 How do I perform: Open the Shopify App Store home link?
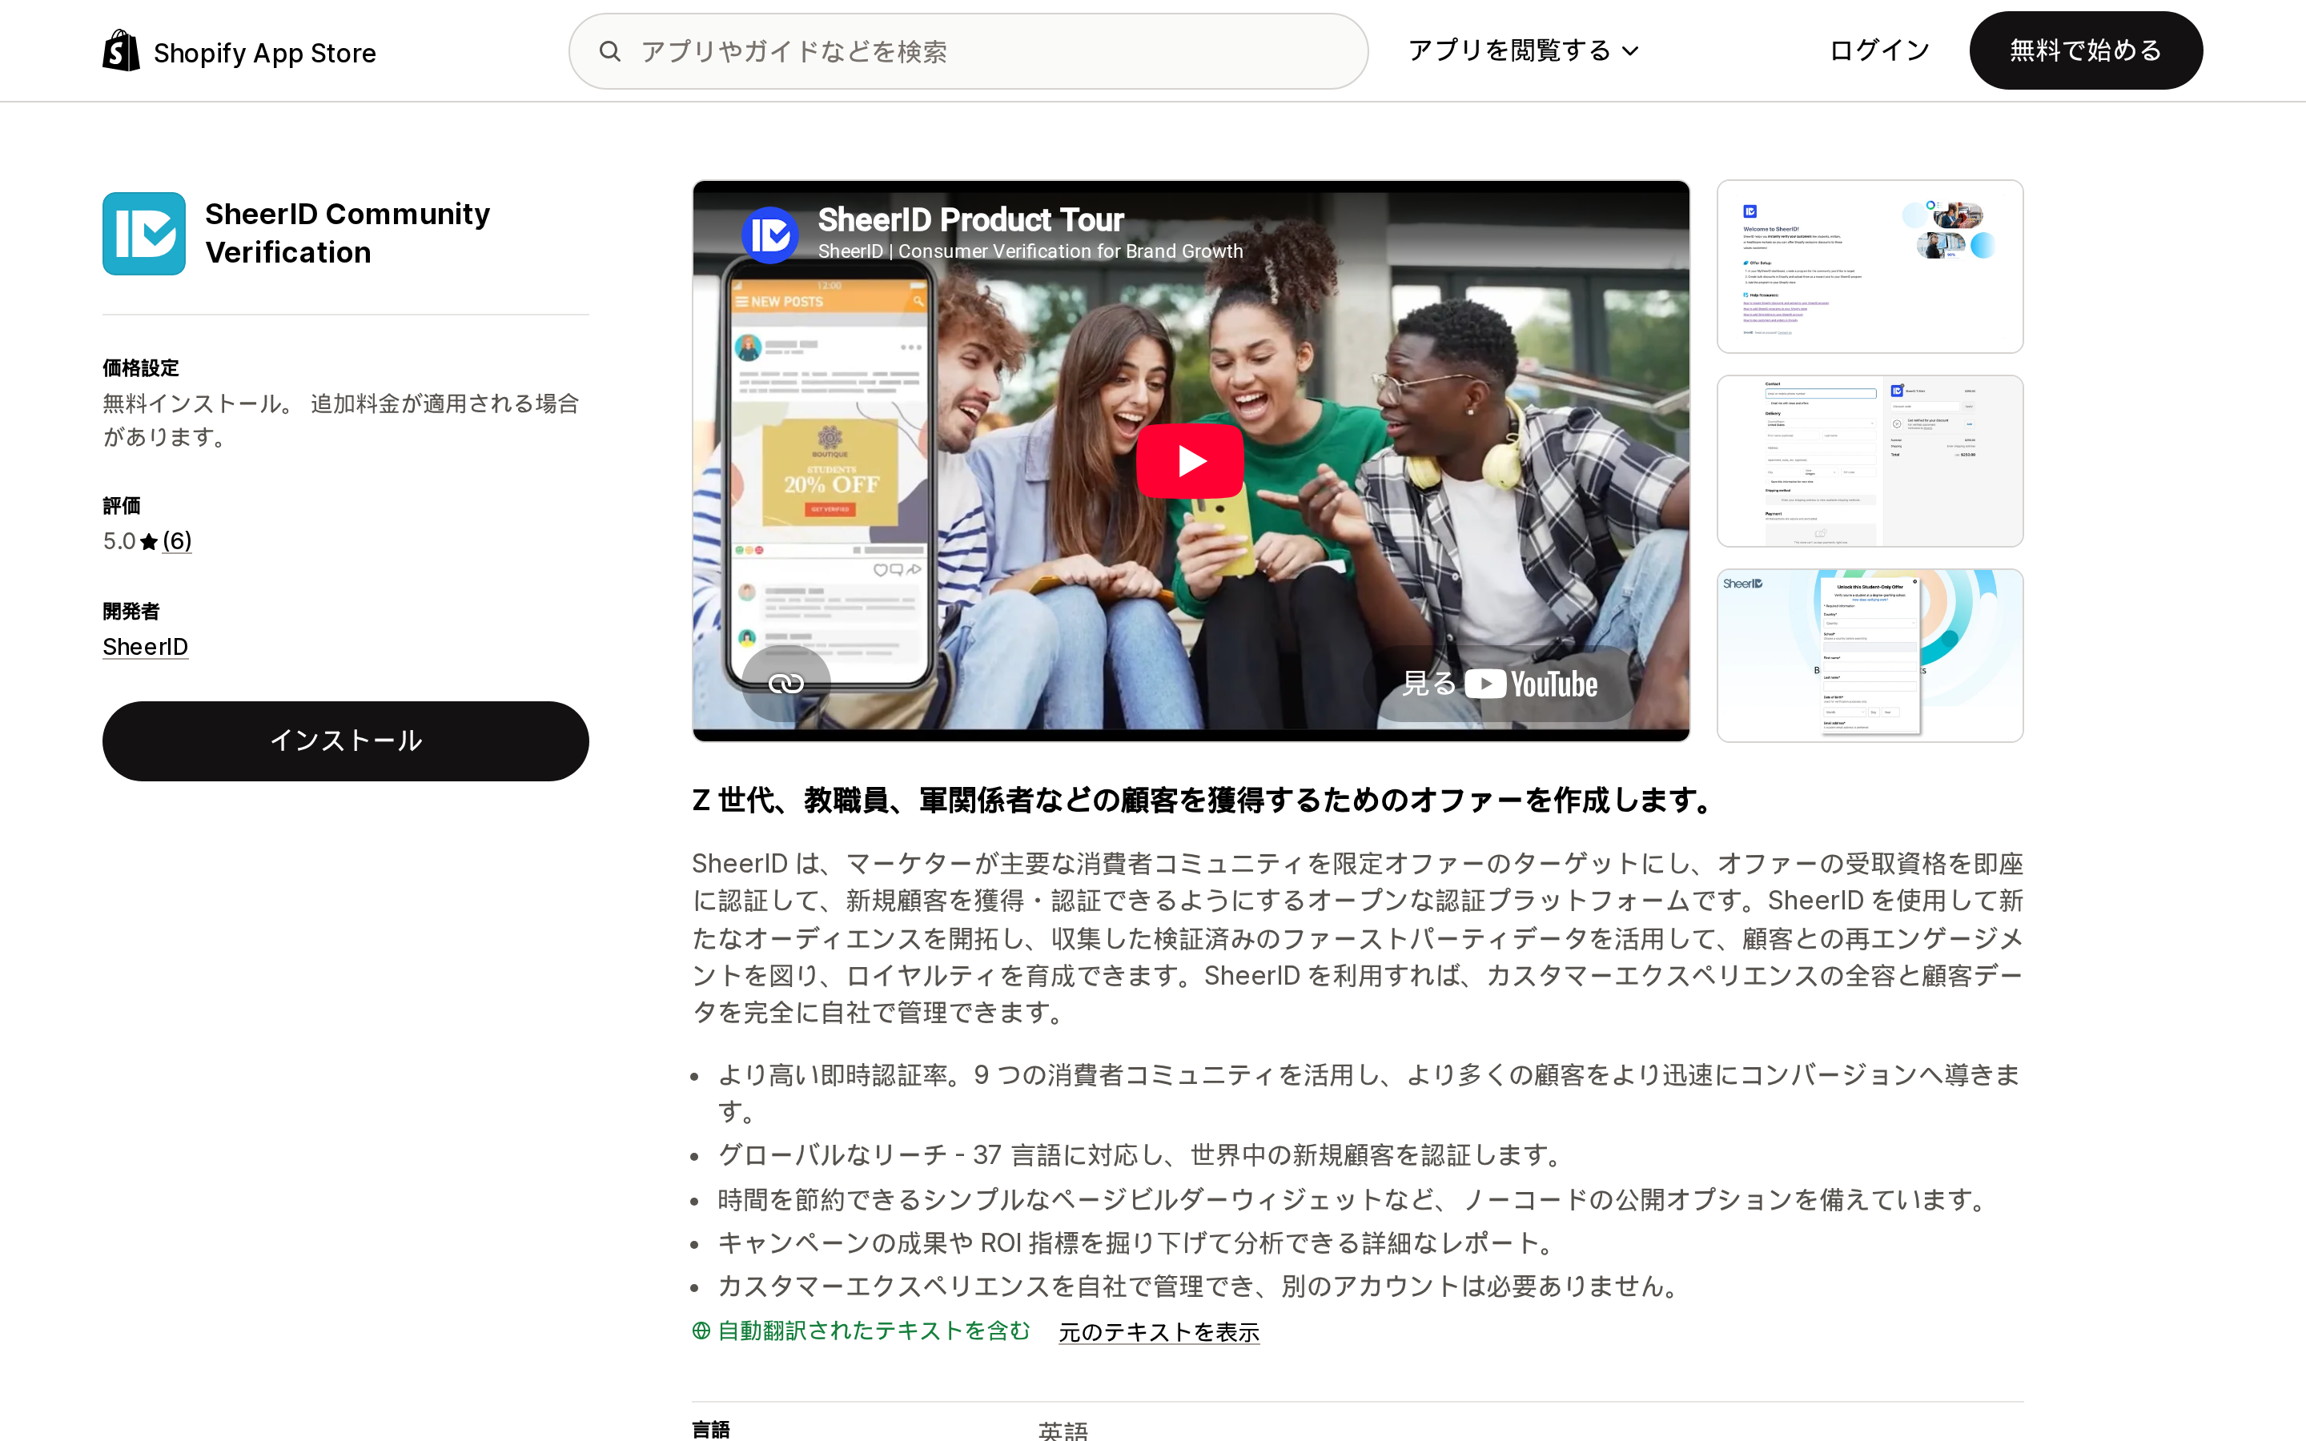coord(239,51)
